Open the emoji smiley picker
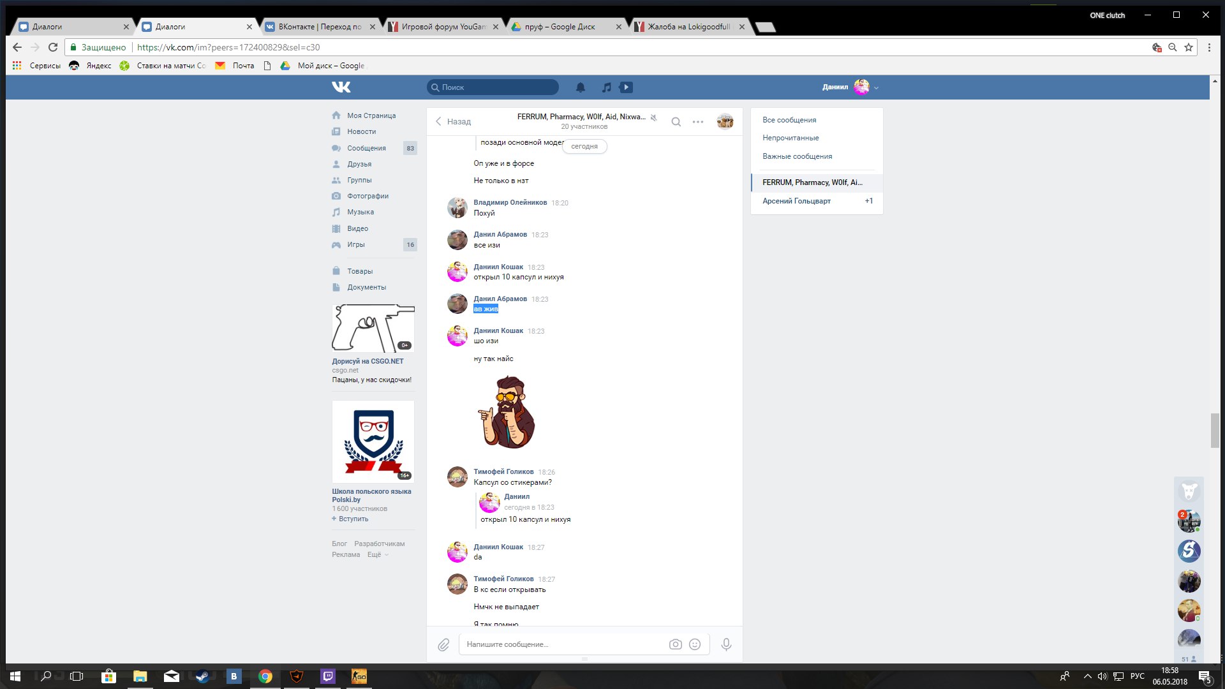 click(695, 644)
